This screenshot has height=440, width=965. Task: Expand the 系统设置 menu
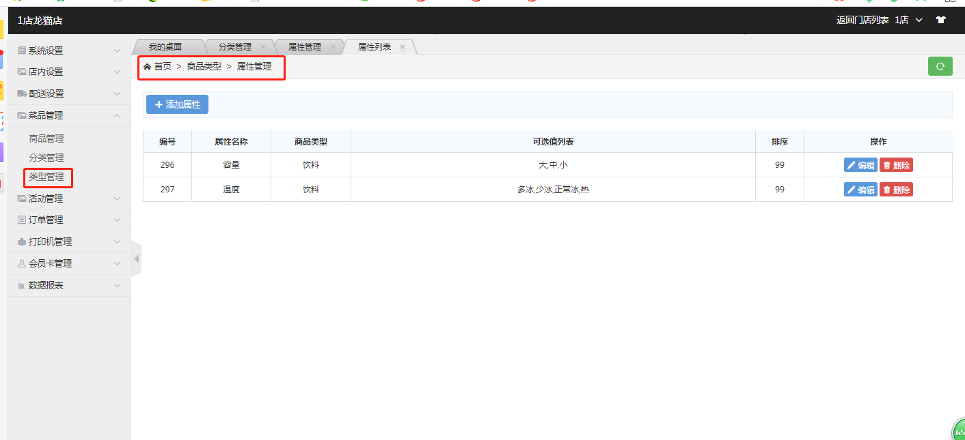pos(68,50)
